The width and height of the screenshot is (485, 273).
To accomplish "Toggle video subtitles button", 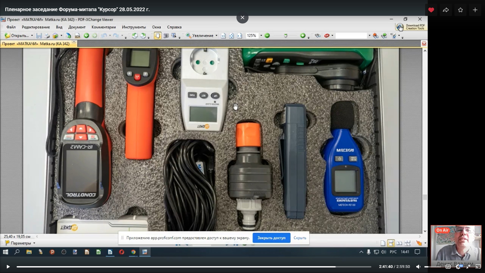I will pos(448,267).
